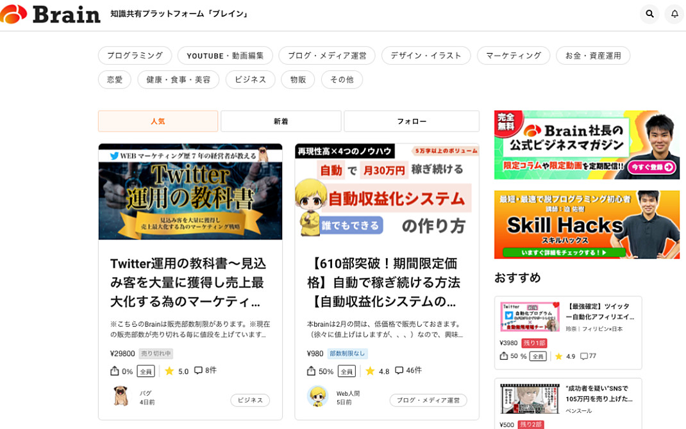The width and height of the screenshot is (686, 429).
Task: Click price ¥29800
Action: tap(122, 353)
